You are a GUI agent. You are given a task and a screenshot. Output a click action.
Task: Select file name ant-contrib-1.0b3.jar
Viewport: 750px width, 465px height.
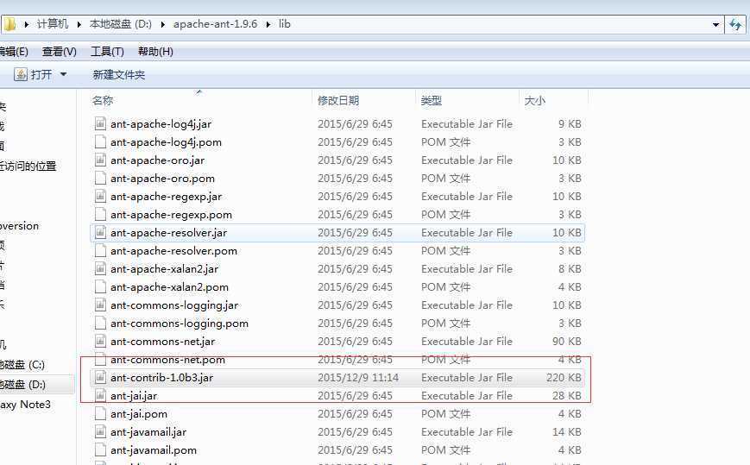161,378
